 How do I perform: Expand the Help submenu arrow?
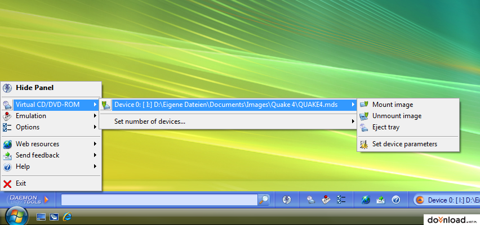(x=95, y=166)
